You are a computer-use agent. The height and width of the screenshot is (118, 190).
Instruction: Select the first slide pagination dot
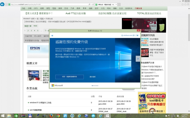point(92,85)
